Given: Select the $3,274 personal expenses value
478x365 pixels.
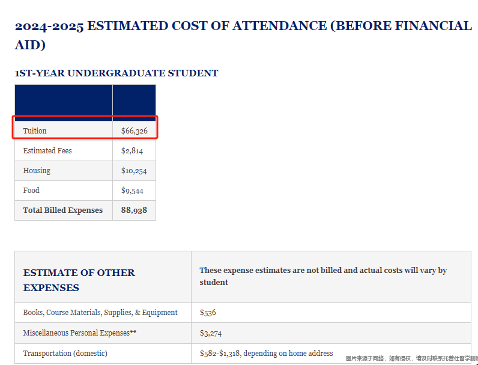Looking at the screenshot, I should pos(211,333).
